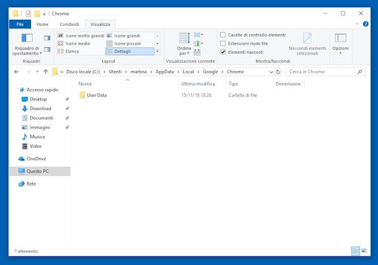Screen dimensions: 378x265
Task: Enable Caselle di controllo elementi checkbox
Action: point(223,35)
